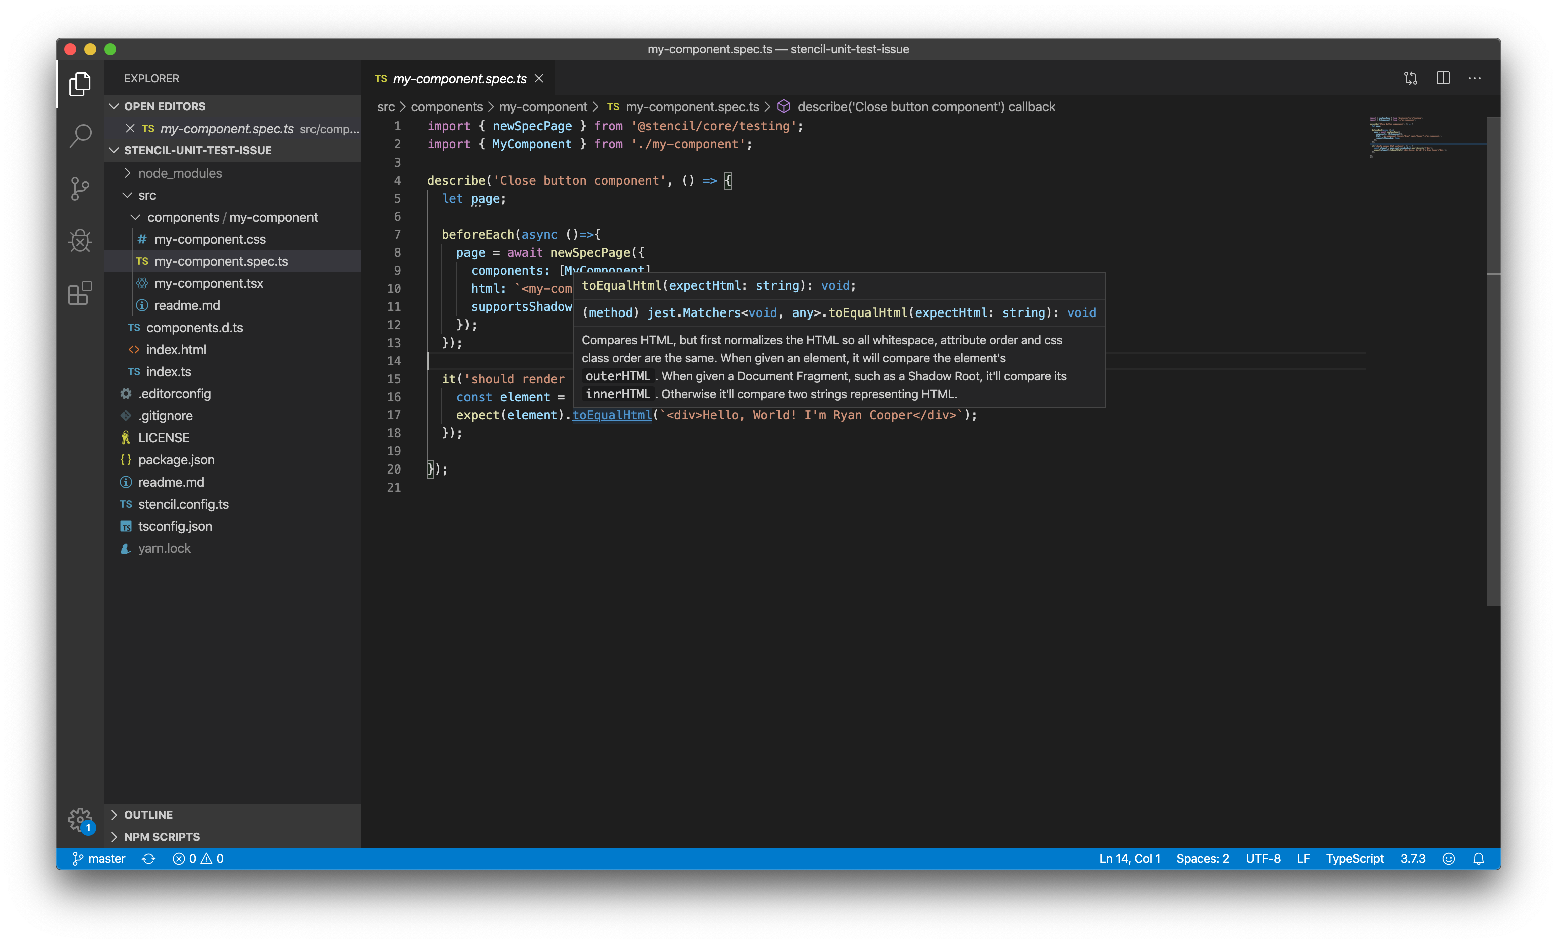Click the Open Changes compare icon
This screenshot has width=1557, height=944.
[1411, 78]
